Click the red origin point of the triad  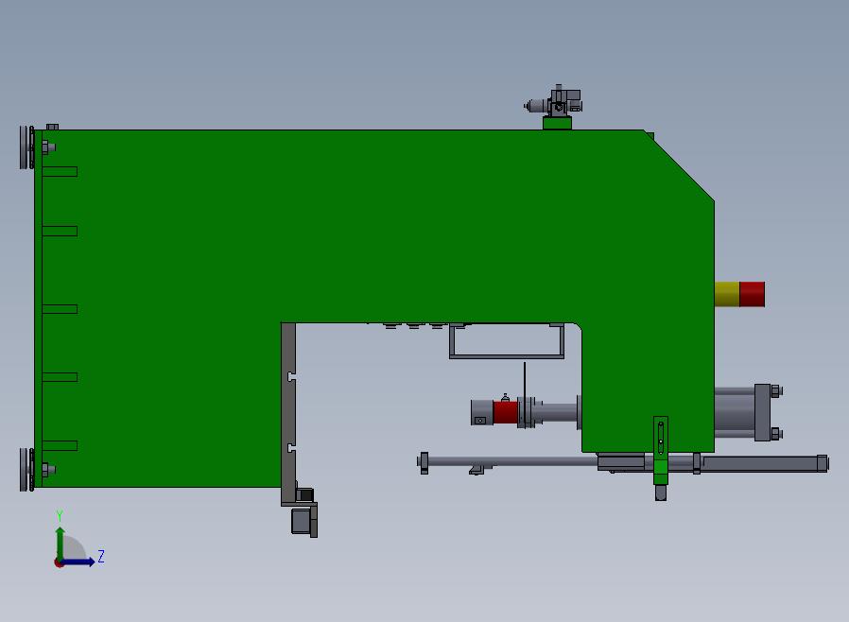tap(60, 562)
